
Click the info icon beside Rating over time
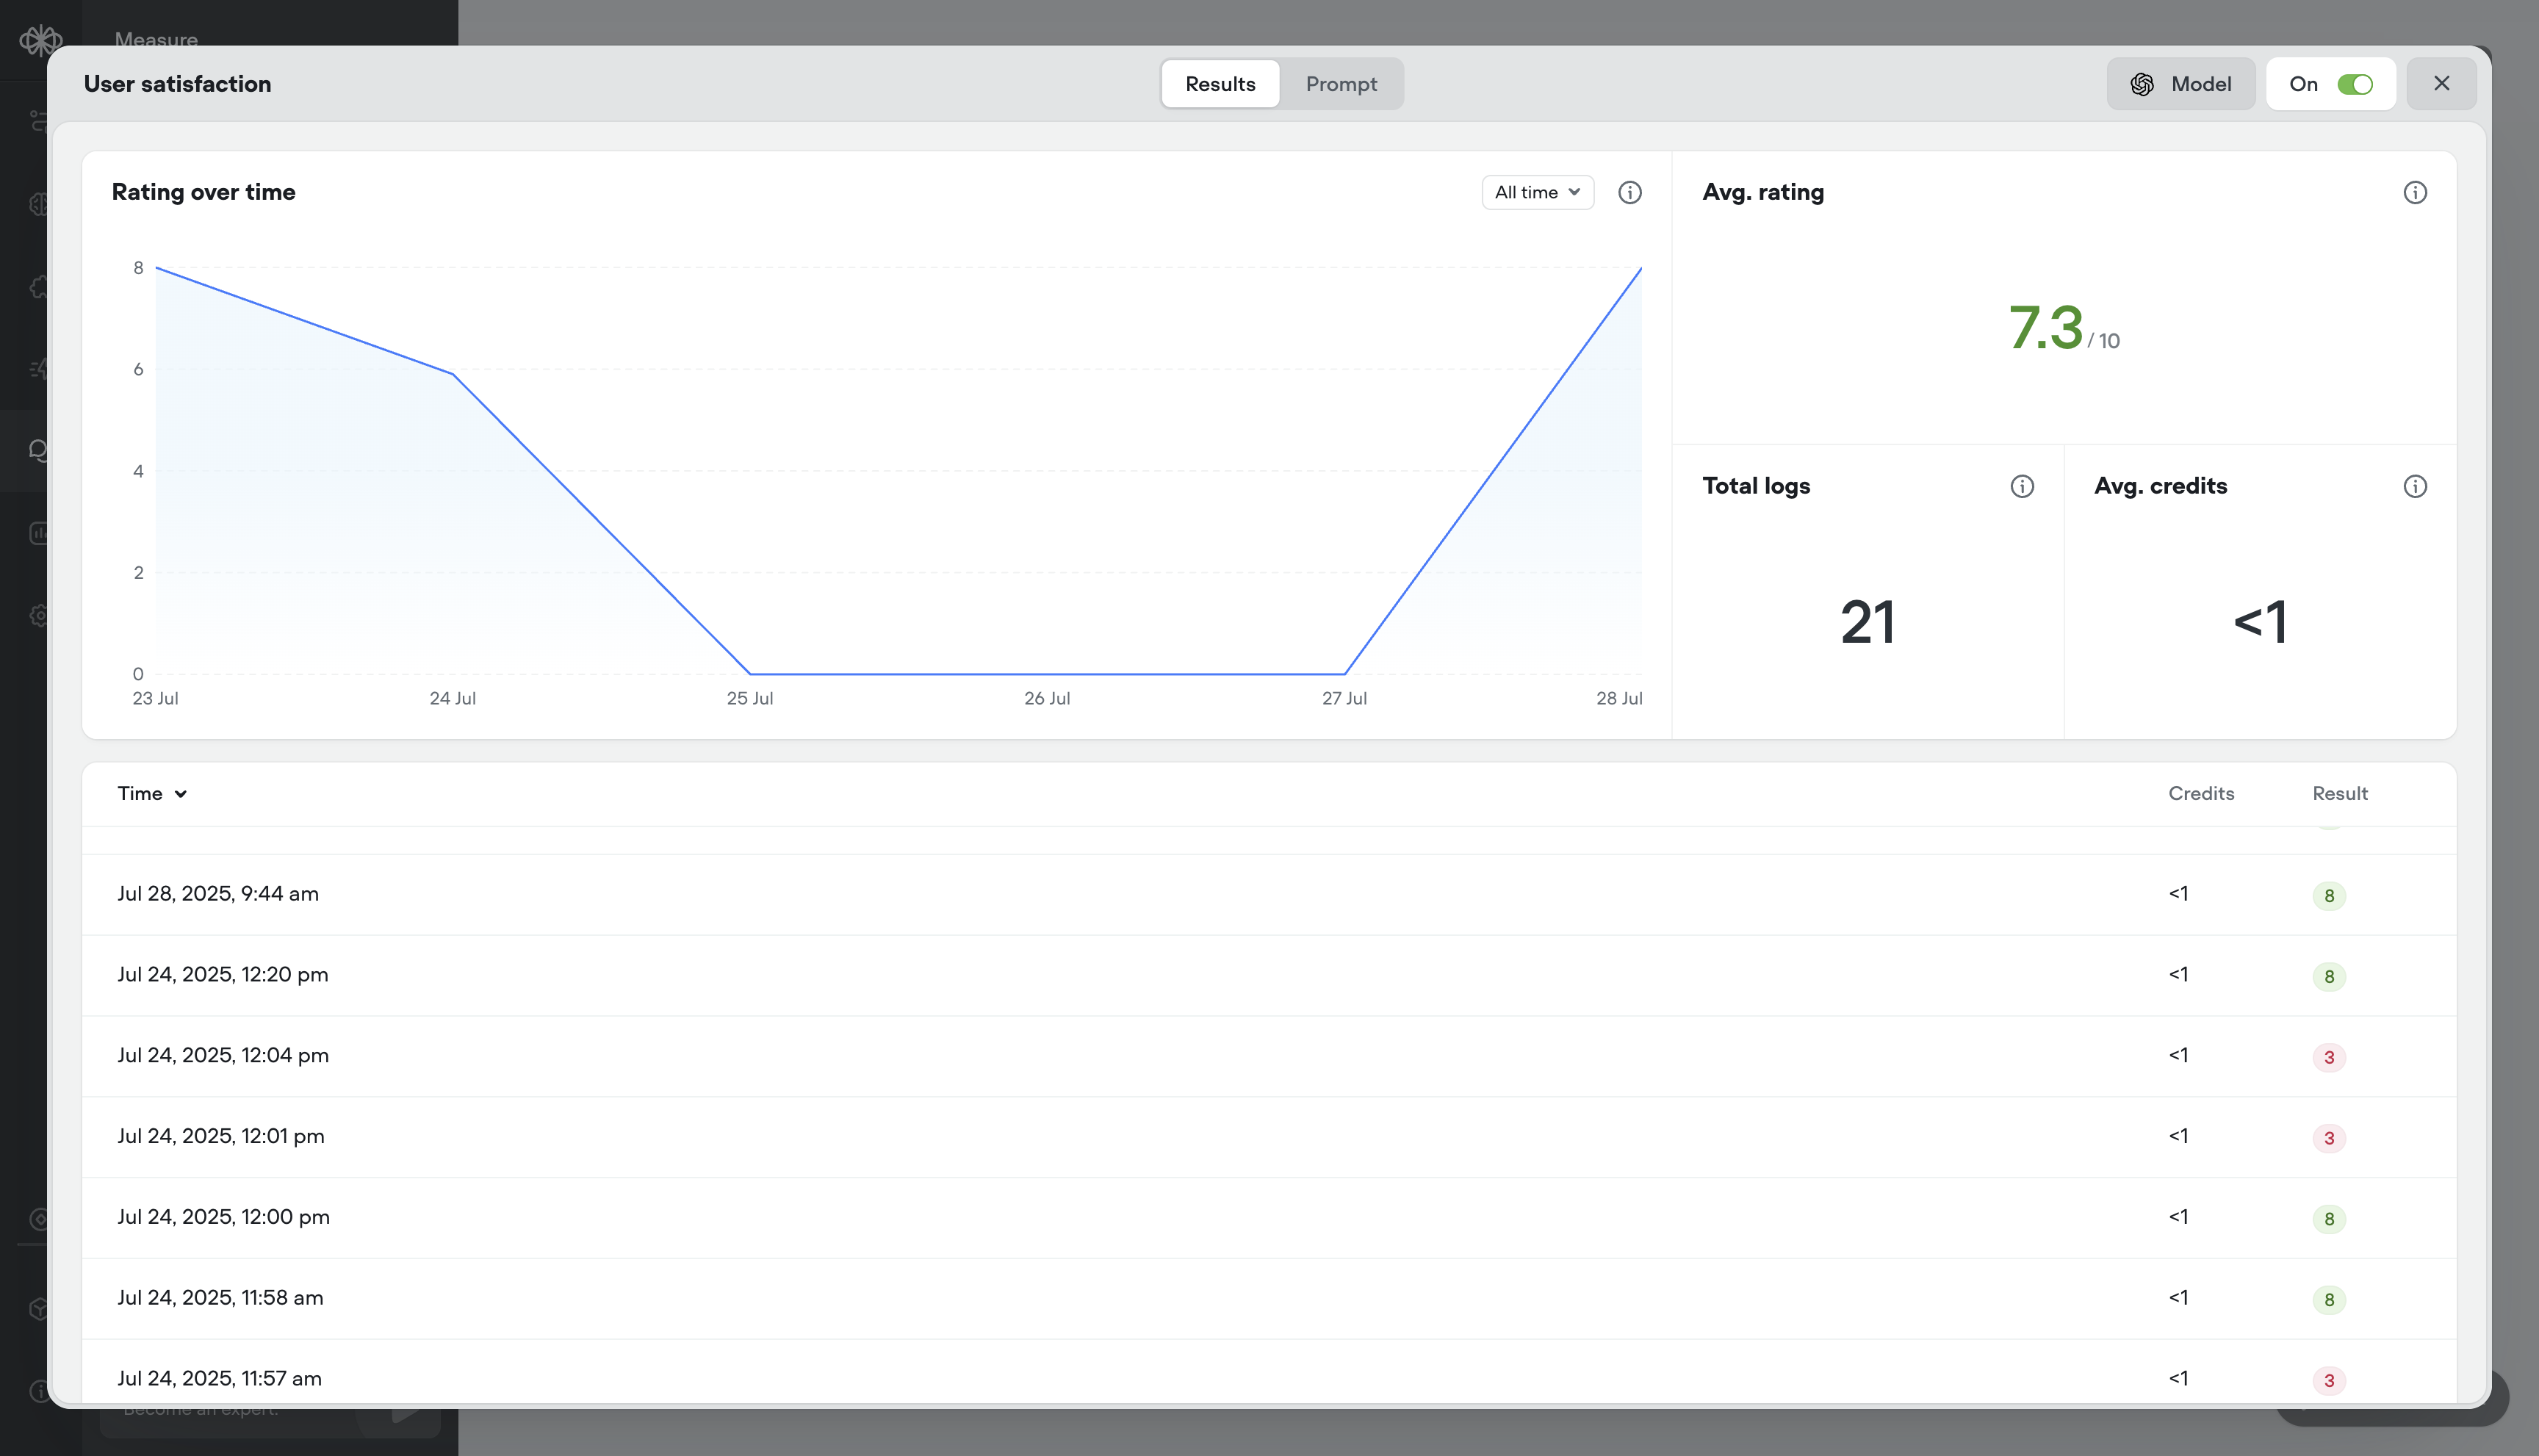[1629, 192]
